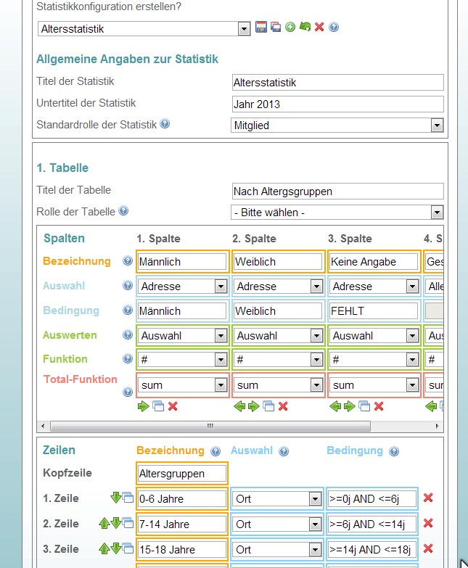Open Auswahl Ort dropdown for 1. Zeile

(x=314, y=499)
